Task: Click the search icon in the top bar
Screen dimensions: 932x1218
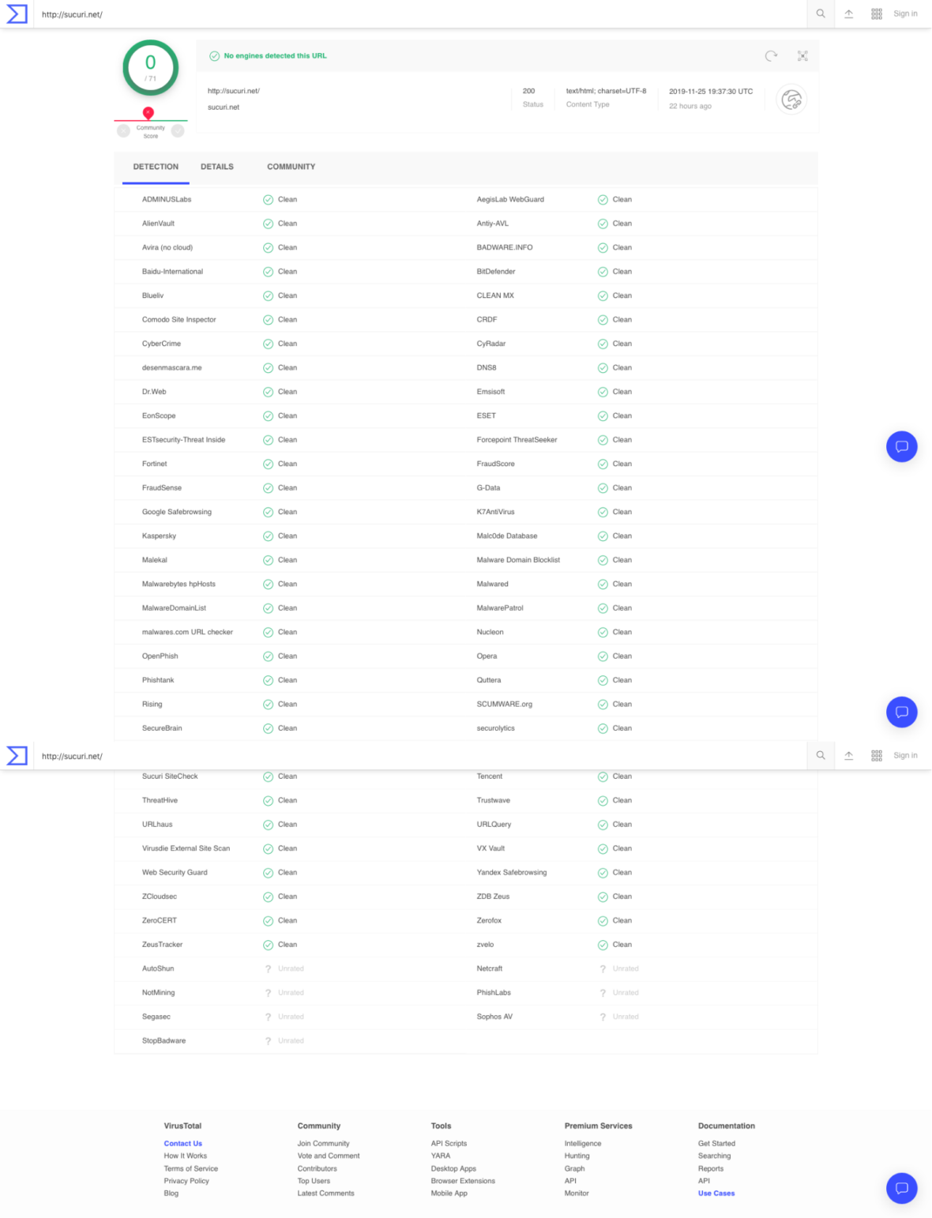Action: tap(820, 13)
